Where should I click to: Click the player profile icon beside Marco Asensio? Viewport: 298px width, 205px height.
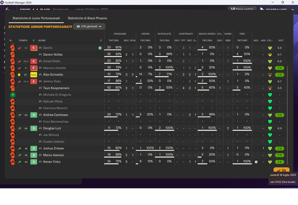coord(40,155)
